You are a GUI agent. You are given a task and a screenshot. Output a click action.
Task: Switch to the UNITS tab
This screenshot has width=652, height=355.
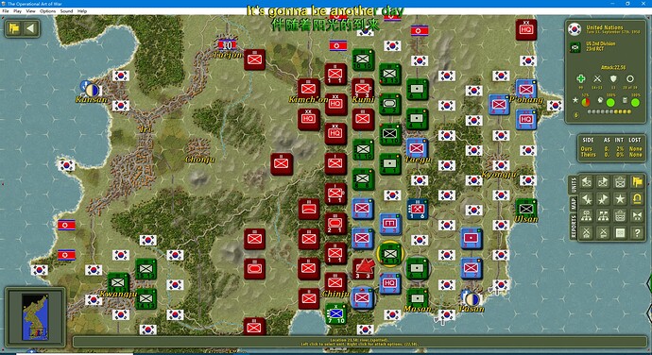click(x=574, y=185)
